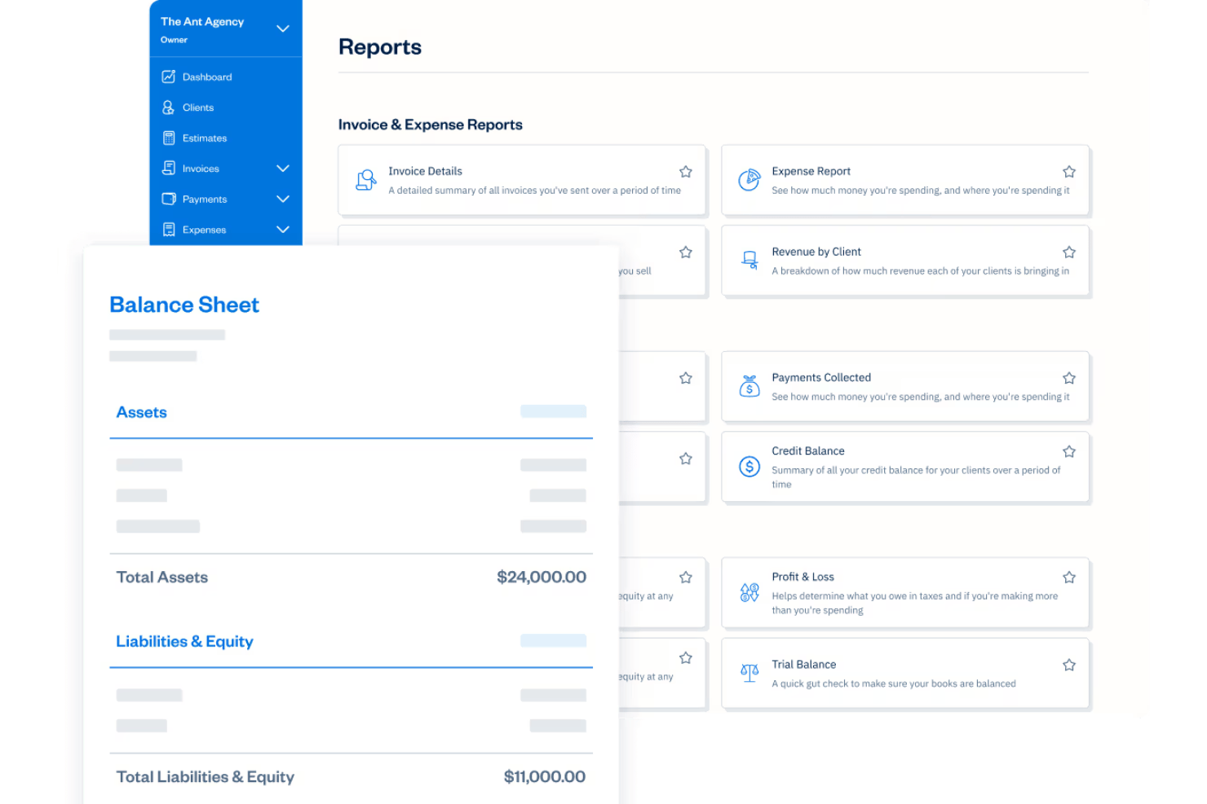Click the 'Balance Sheet' title on overlay

184,305
